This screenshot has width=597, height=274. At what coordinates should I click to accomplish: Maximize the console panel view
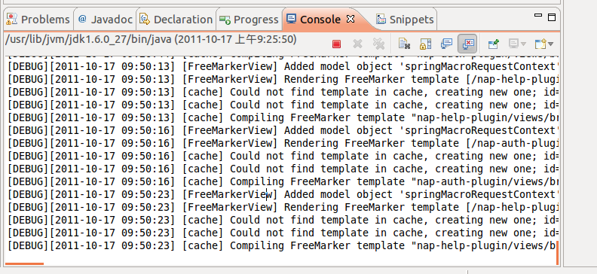click(552, 17)
